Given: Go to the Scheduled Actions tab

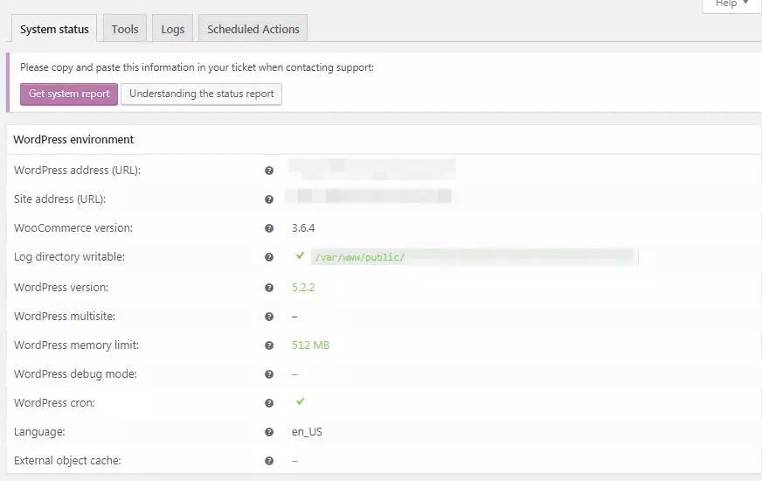Looking at the screenshot, I should coord(253,29).
